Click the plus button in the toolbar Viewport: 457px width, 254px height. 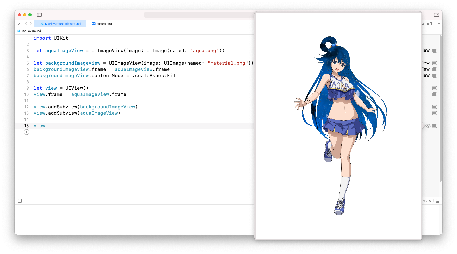[x=425, y=15]
